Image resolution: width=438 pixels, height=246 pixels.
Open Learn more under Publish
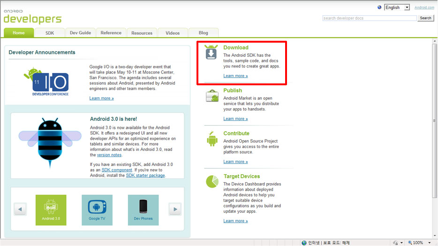[x=235, y=119]
